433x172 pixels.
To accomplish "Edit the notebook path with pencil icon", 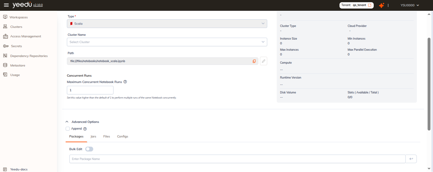I will tap(263, 61).
